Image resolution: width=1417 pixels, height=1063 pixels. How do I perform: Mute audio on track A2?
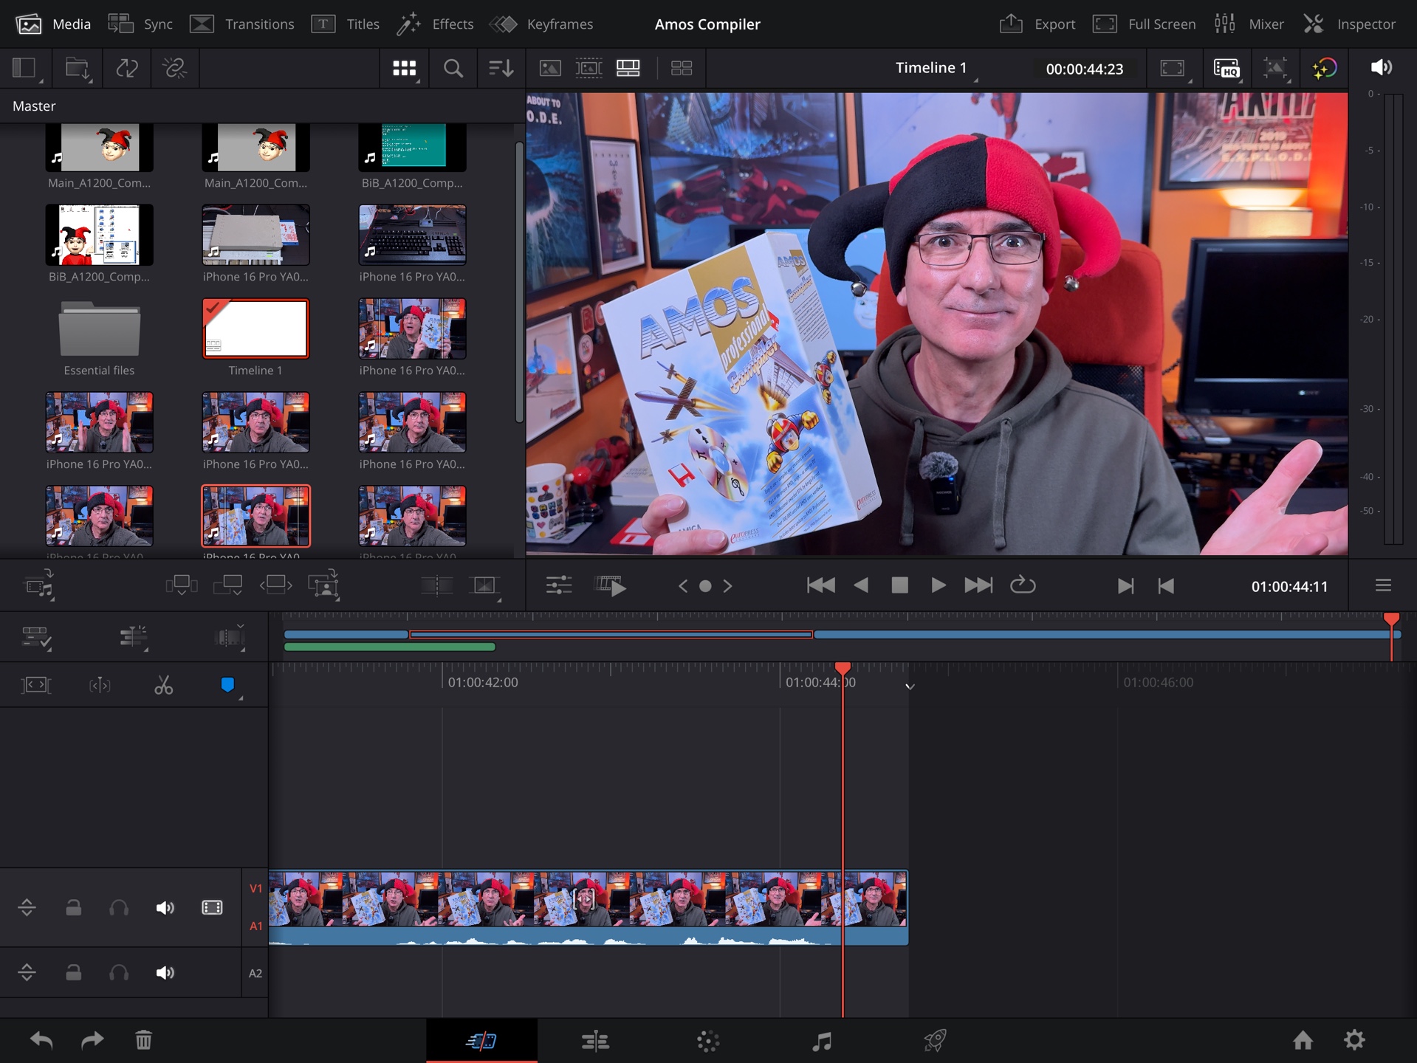click(x=165, y=973)
